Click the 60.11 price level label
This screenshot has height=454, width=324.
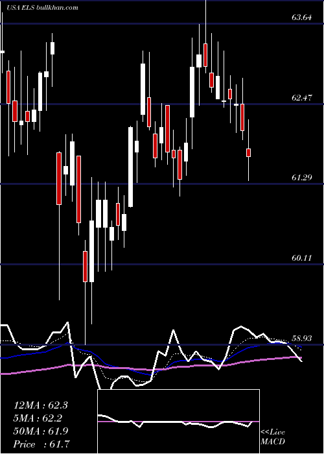[302, 257]
